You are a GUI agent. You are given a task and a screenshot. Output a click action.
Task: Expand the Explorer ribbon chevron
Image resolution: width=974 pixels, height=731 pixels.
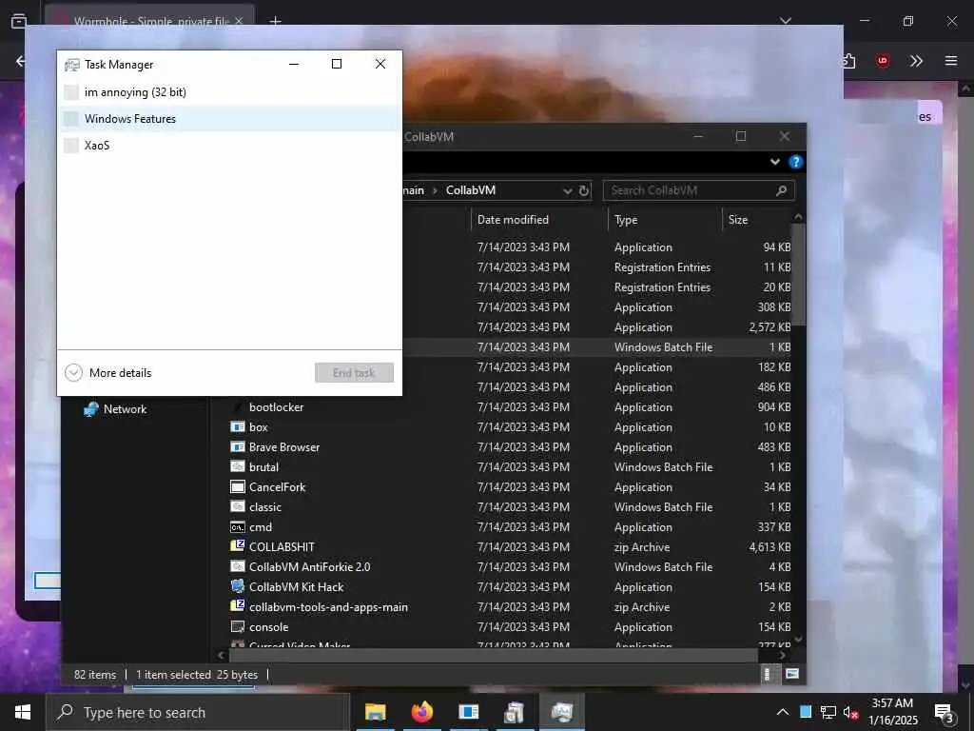[774, 162]
